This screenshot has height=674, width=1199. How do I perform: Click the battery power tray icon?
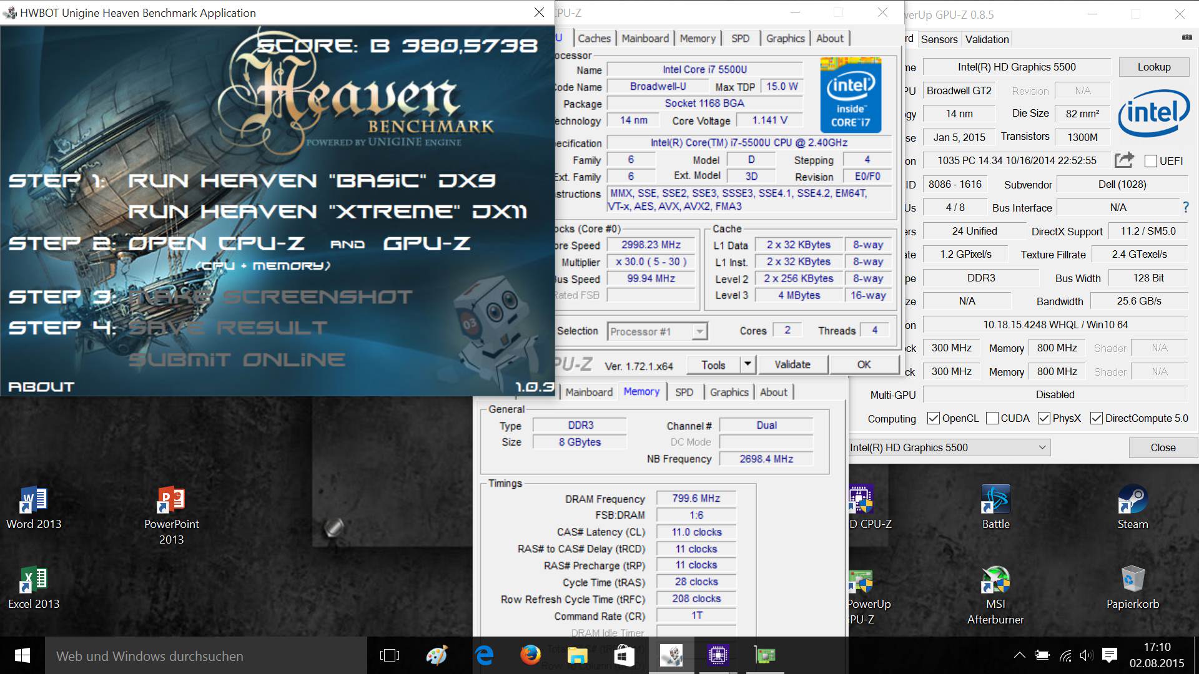(x=1042, y=655)
